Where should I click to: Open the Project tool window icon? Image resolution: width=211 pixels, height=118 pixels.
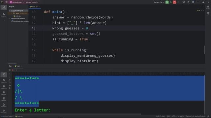tap(4, 7)
